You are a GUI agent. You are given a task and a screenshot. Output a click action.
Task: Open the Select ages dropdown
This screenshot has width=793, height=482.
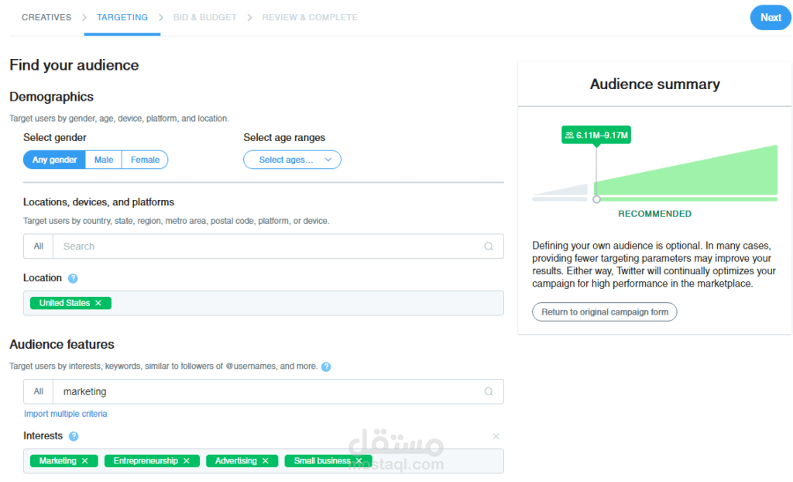(292, 160)
